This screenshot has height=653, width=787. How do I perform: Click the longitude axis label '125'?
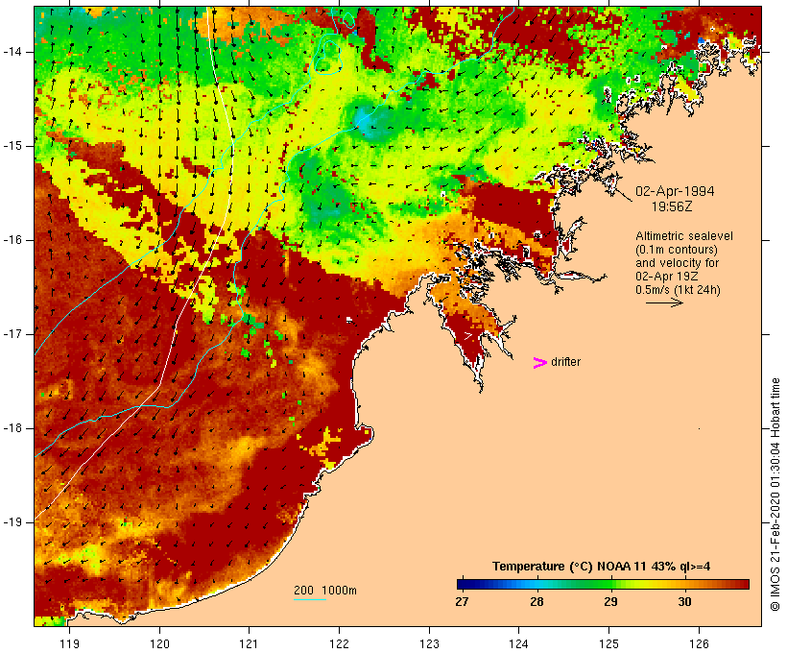pos(608,643)
